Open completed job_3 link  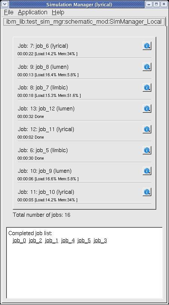[100, 241]
